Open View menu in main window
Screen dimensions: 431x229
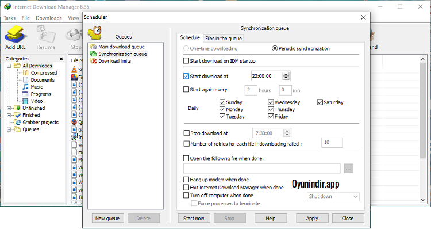coord(74,18)
